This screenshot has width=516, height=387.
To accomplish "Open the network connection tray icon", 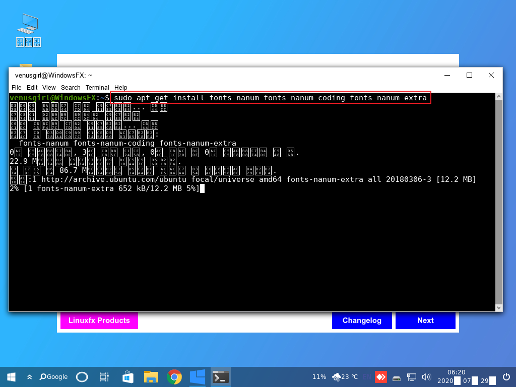I will 411,377.
